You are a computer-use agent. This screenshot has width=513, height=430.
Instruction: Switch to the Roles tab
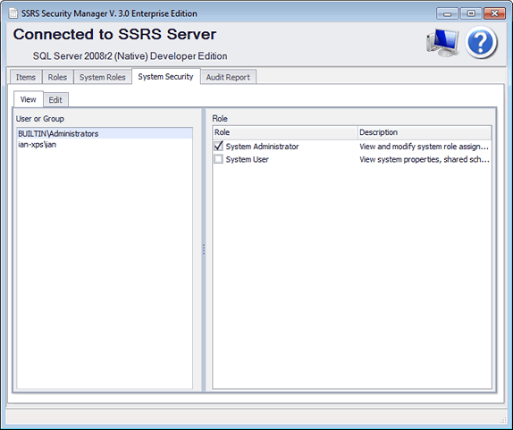(57, 77)
